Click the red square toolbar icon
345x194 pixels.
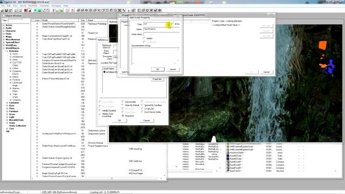(x=26, y=10)
